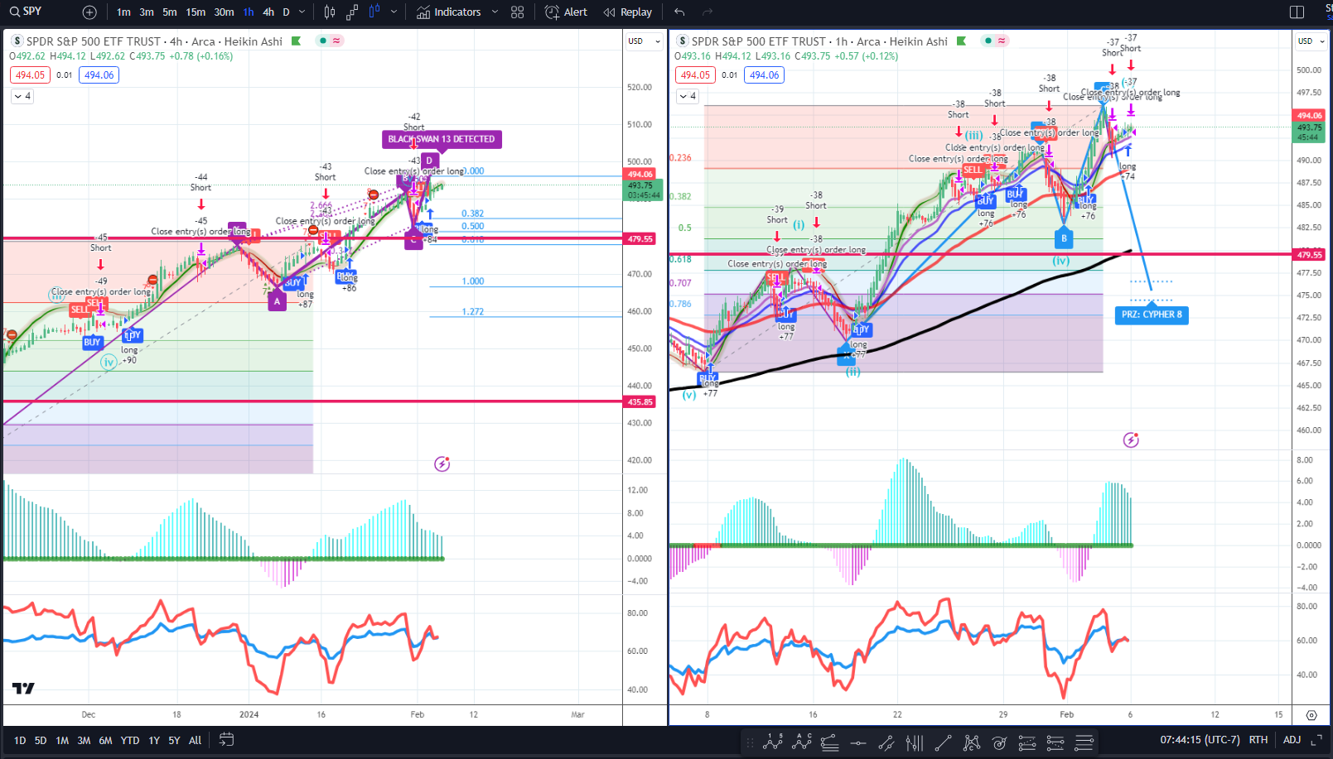Create an Alert
This screenshot has height=759, width=1333.
tap(566, 12)
